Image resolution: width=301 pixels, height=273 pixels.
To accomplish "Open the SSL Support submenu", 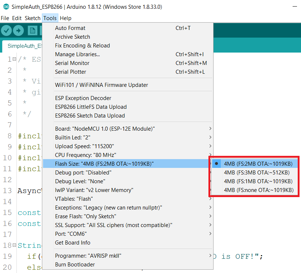I will pos(128,225).
